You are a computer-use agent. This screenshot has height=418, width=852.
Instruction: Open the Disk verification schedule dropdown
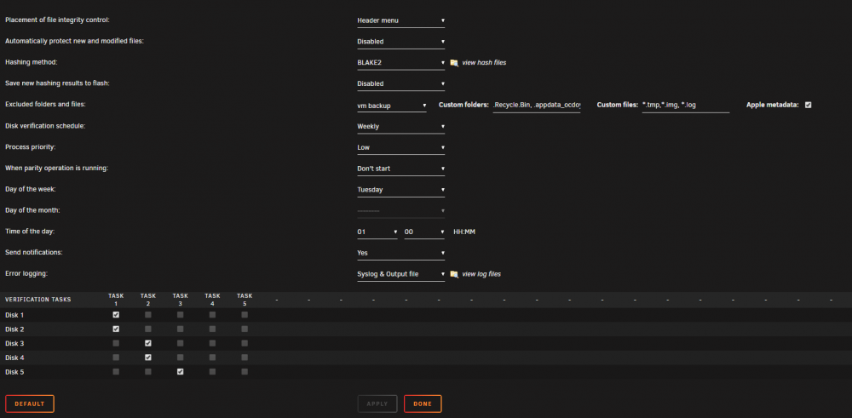(400, 127)
